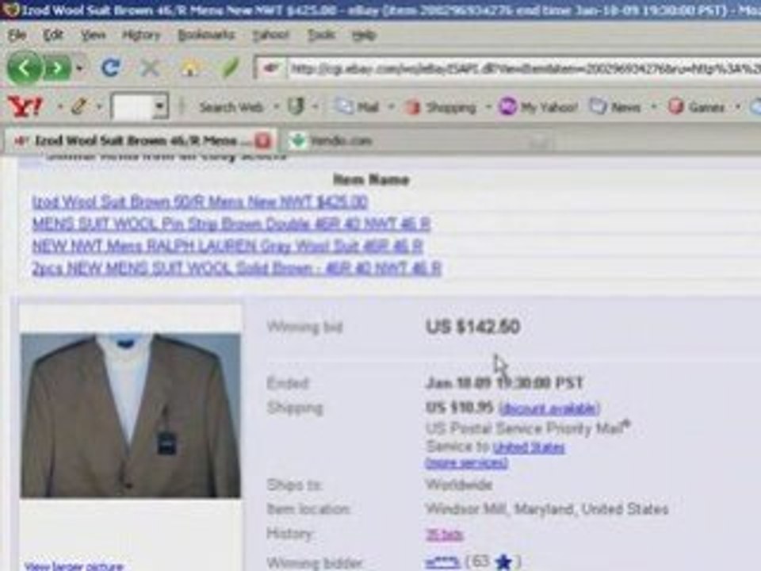Click the United States service link

pos(529,447)
